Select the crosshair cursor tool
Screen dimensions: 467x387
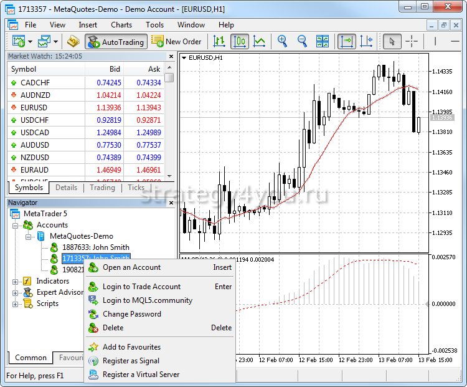pos(412,41)
